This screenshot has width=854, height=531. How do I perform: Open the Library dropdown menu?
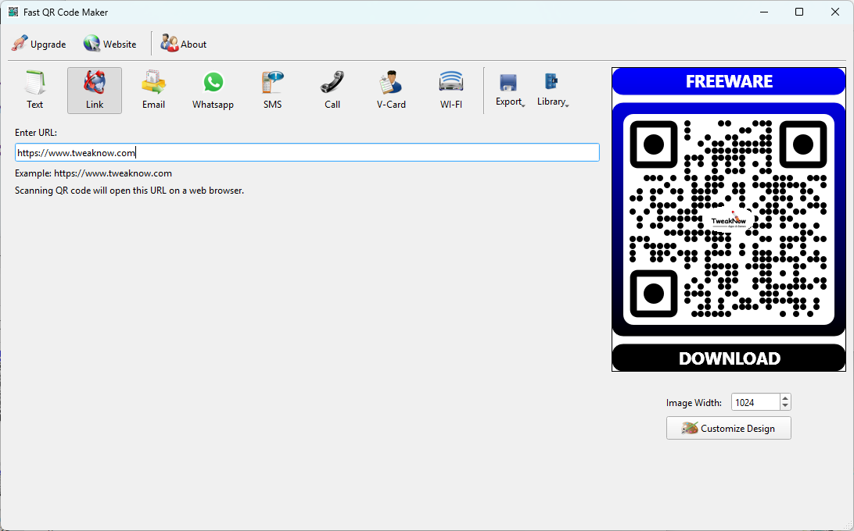click(552, 91)
